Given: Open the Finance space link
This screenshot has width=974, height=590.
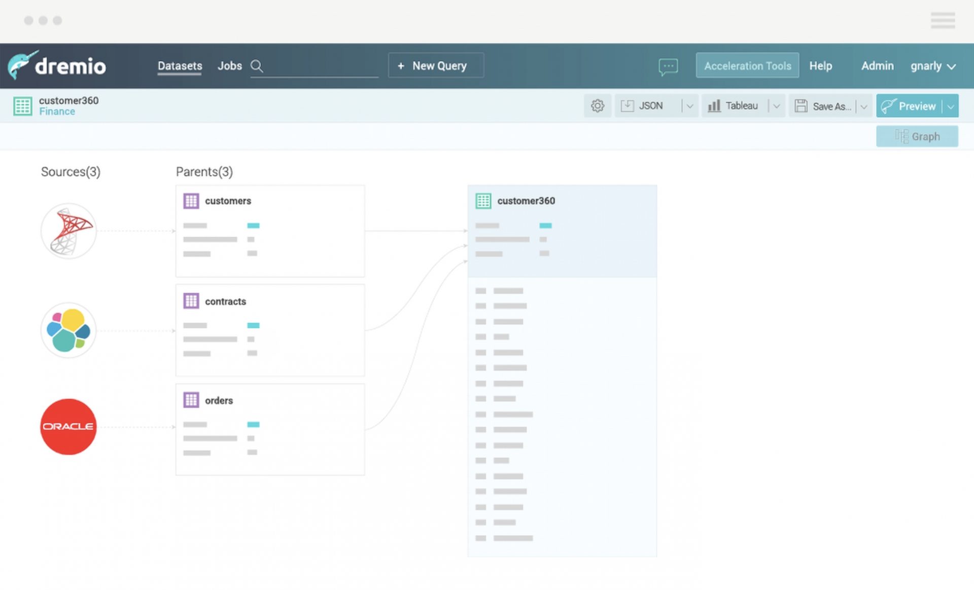Looking at the screenshot, I should coord(57,112).
